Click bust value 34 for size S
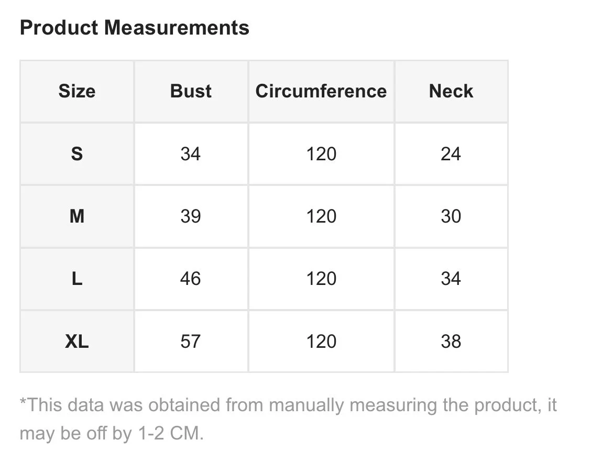 point(191,154)
